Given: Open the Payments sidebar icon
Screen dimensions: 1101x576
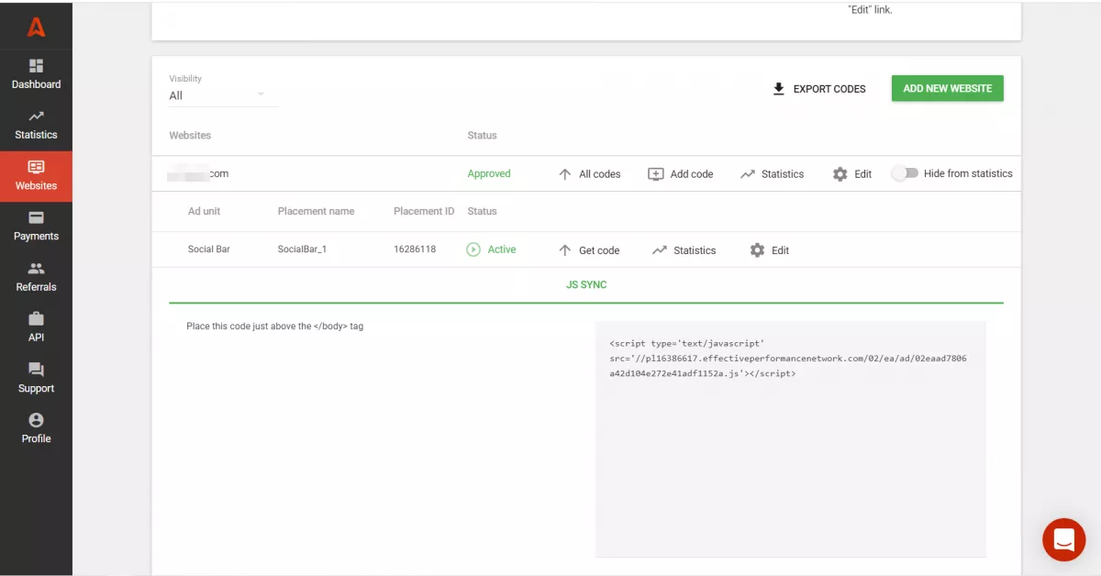Looking at the screenshot, I should pos(36,218).
